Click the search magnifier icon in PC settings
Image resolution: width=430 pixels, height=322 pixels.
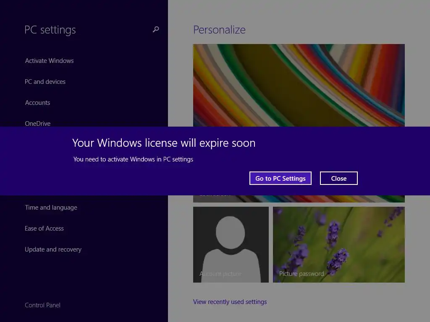tap(156, 29)
